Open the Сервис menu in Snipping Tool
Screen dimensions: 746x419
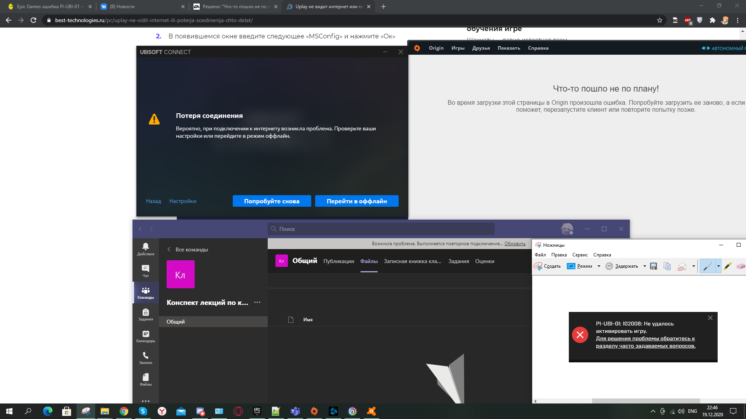[580, 255]
